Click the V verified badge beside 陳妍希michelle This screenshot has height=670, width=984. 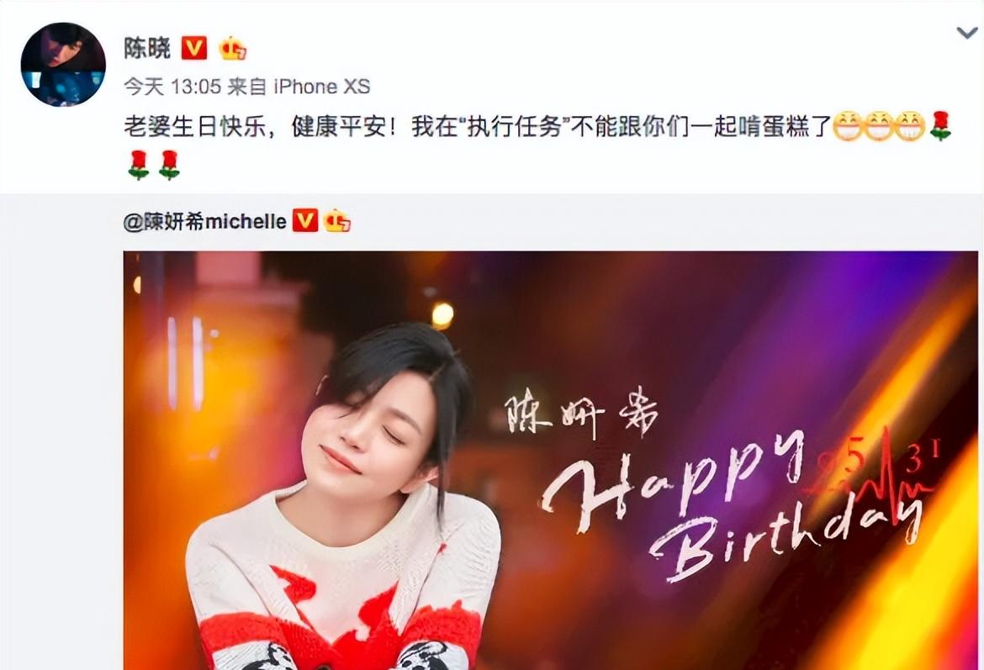[x=305, y=221]
